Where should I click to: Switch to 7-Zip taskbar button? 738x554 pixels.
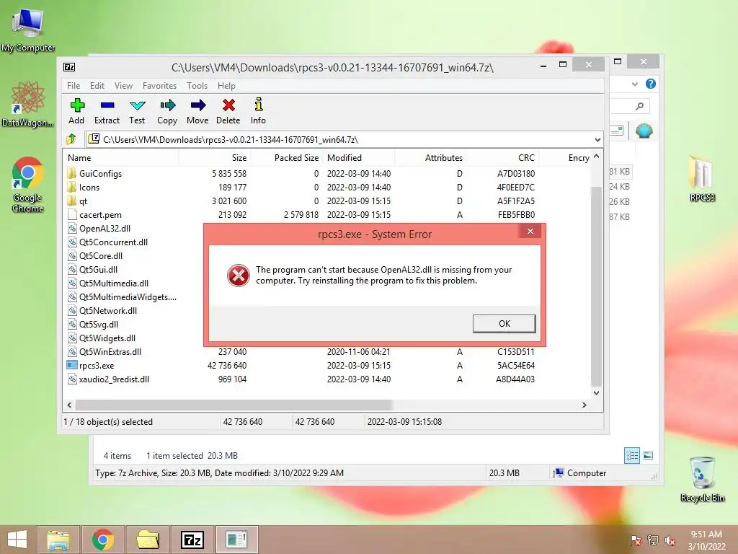click(x=192, y=540)
